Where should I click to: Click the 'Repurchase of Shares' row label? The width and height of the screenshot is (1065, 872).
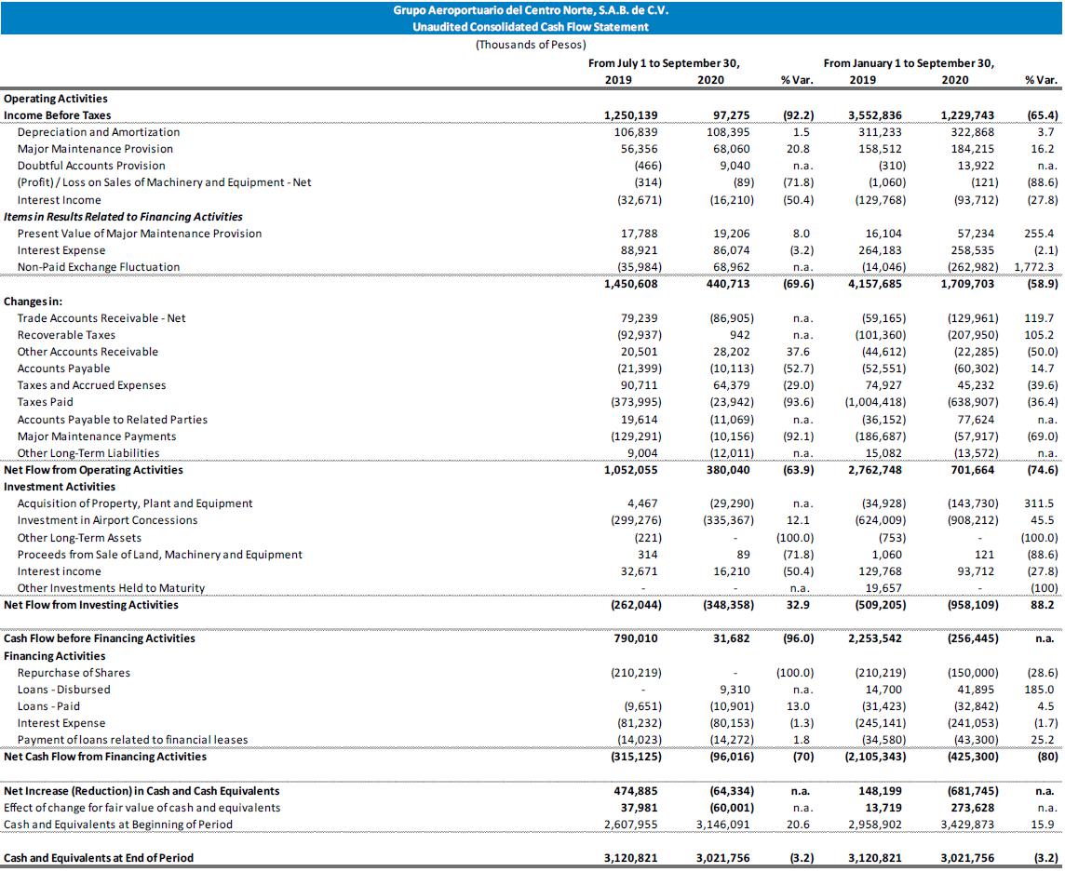click(x=74, y=673)
